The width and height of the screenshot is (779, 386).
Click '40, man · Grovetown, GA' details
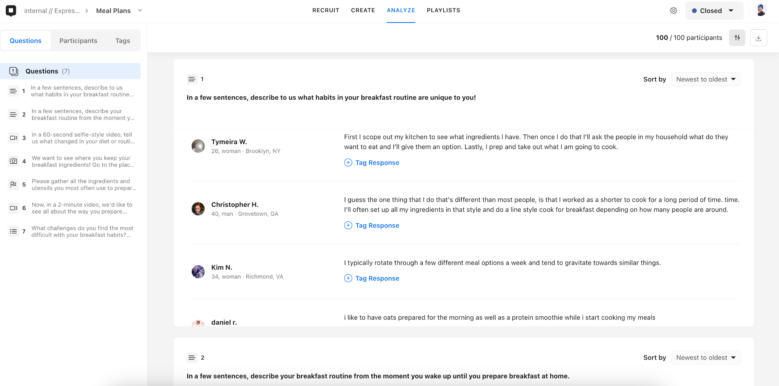click(x=245, y=214)
